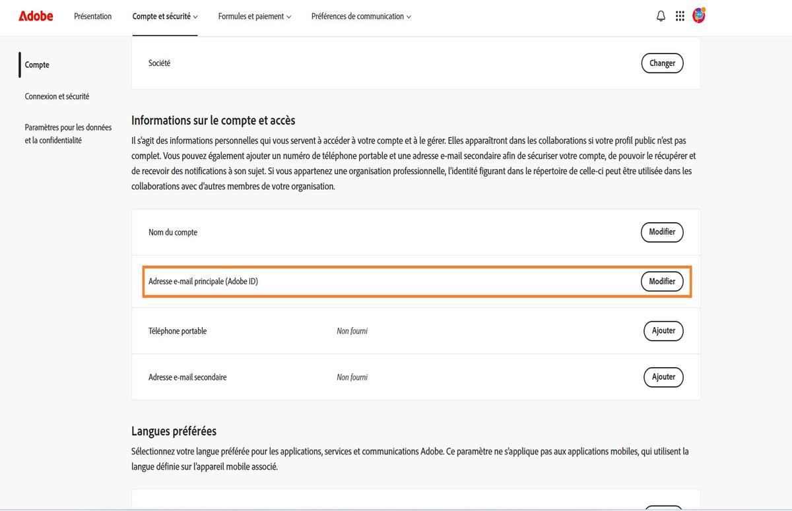Click Modifier for Nom du compte
Viewport: 792px width, 511px height.
point(661,232)
